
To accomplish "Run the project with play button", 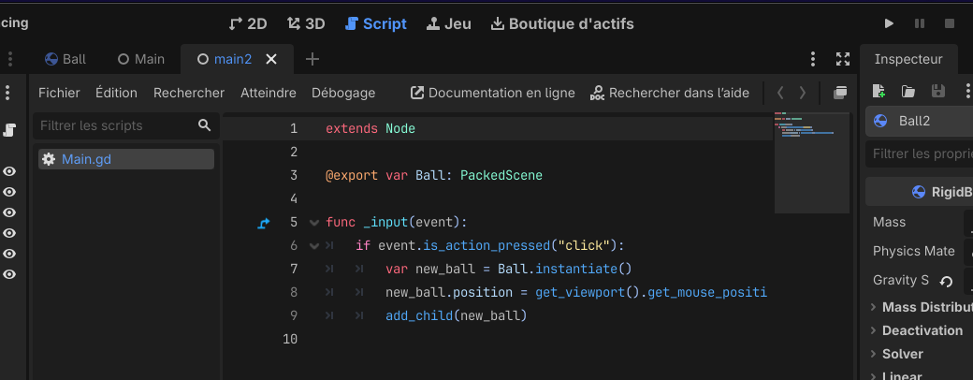I will tap(889, 23).
